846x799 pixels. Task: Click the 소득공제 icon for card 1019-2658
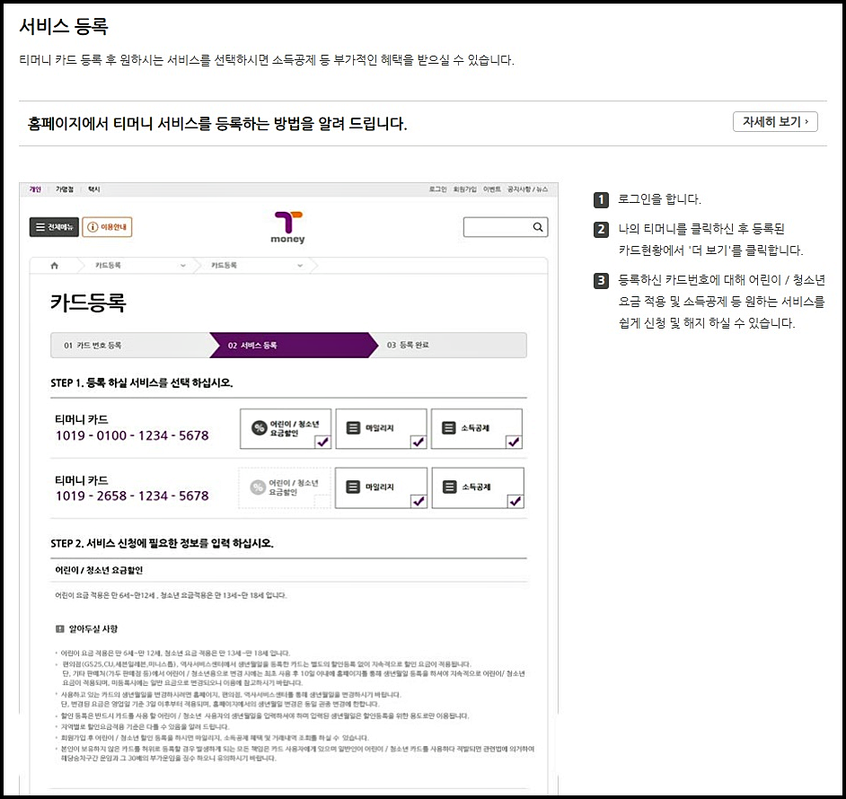click(x=449, y=487)
